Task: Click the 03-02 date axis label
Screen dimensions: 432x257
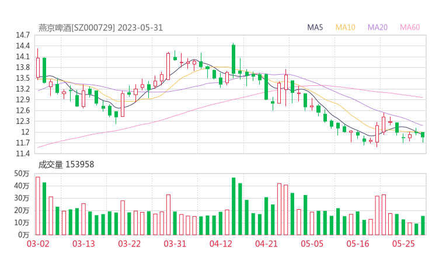Action: tap(38, 244)
